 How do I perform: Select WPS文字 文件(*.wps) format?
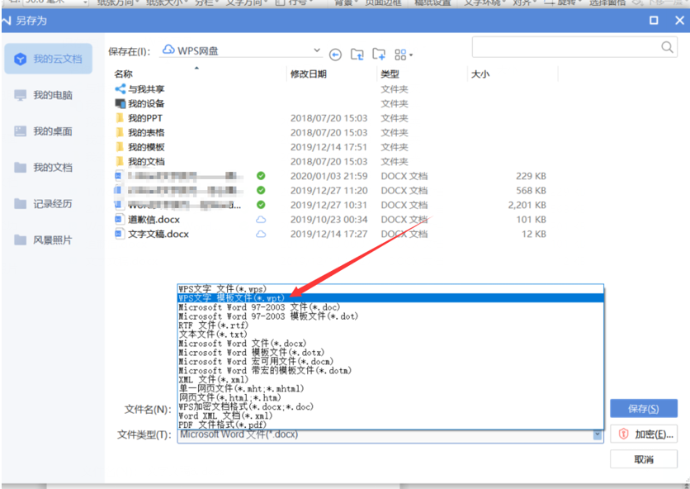pyautogui.click(x=390, y=289)
